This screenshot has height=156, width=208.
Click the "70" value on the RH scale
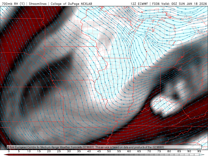click(x=149, y=151)
